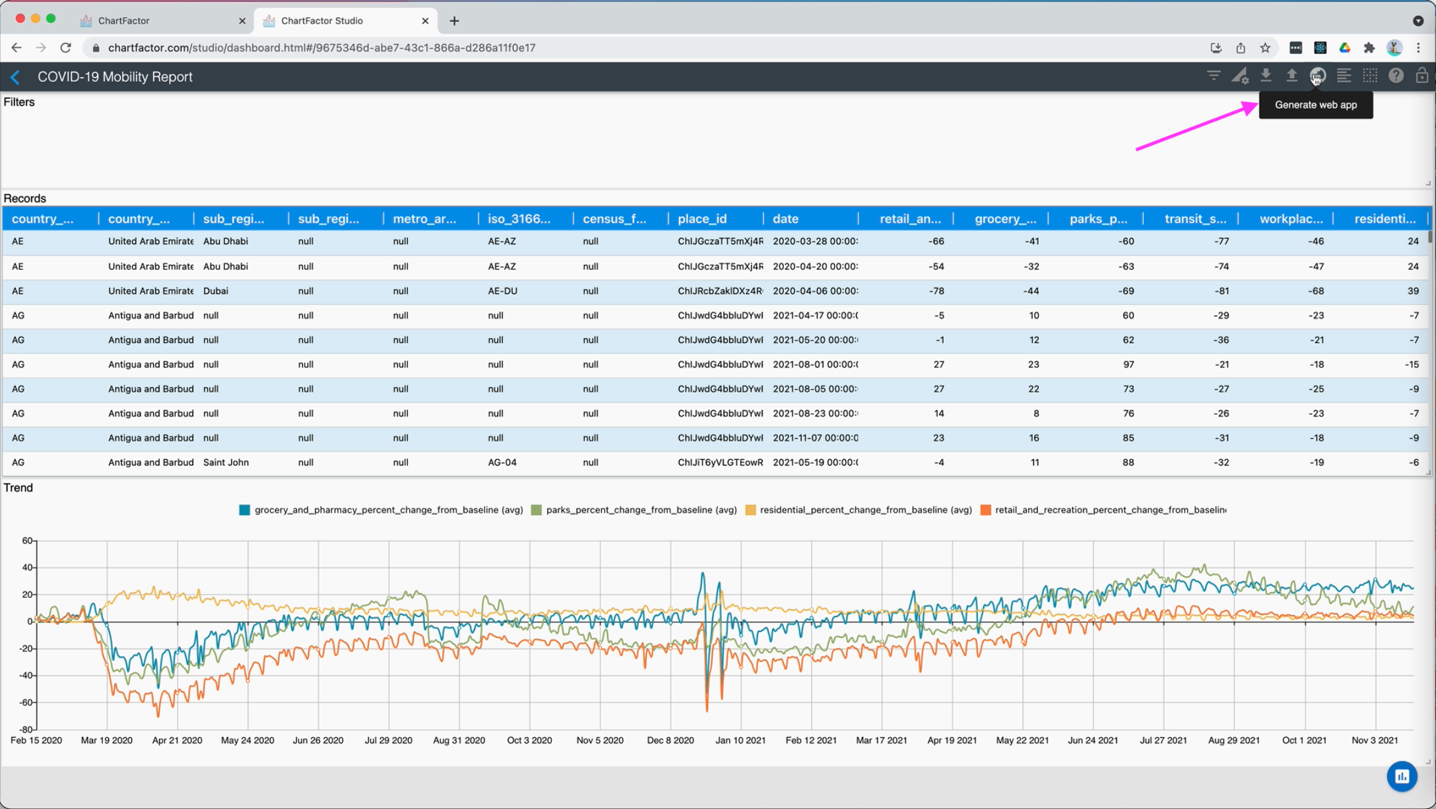
Task: Open the filter list icon in toolbar
Action: tap(1213, 76)
